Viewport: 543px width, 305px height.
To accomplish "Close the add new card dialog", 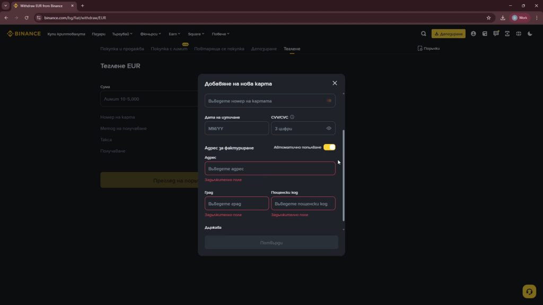I will (335, 83).
